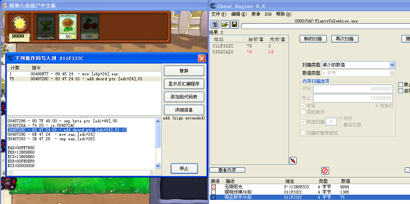Open the 帮助(H) menu

pos(284,14)
